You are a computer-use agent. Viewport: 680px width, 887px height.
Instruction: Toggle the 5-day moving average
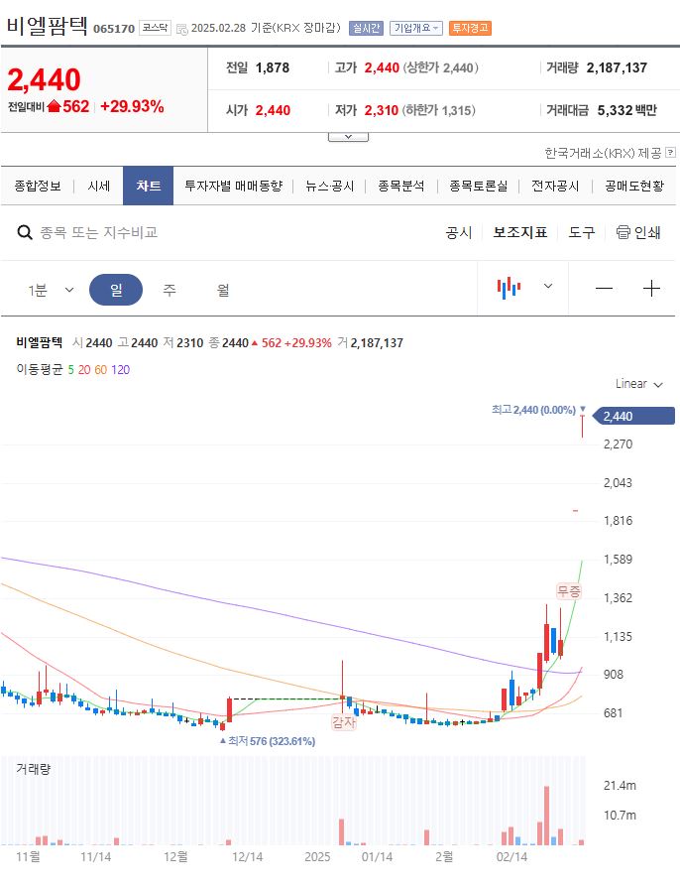(70, 370)
